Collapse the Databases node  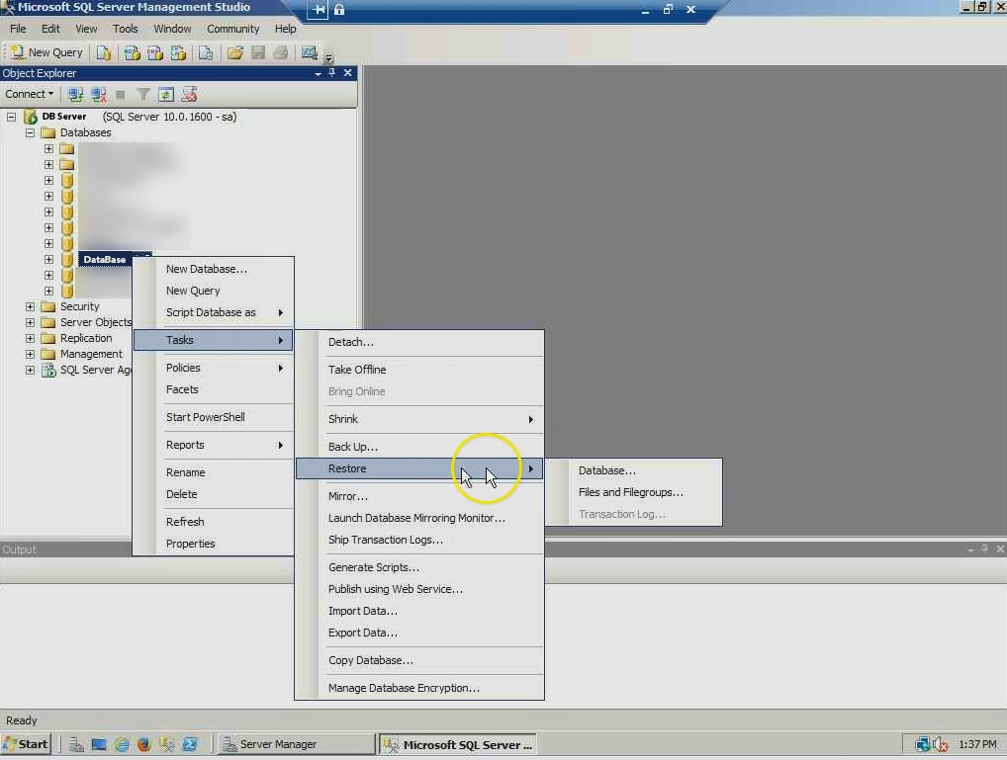pos(29,132)
